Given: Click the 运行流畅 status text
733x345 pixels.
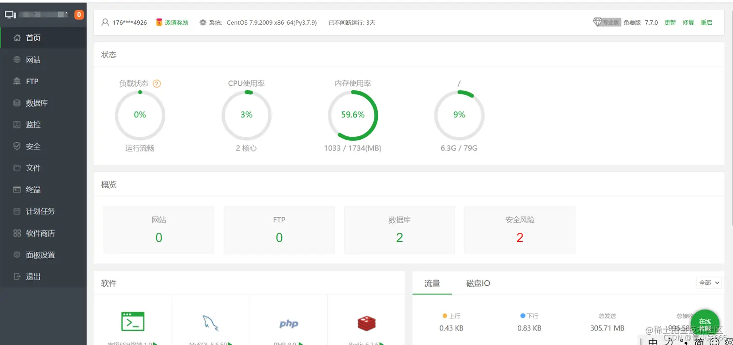Looking at the screenshot, I should coord(140,148).
